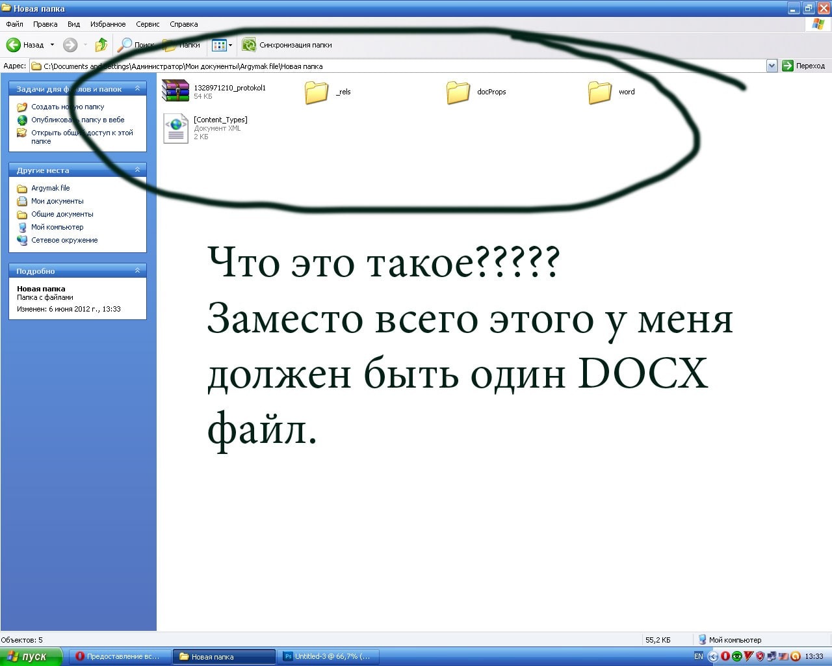Click the пуск Start button on taskbar
The height and width of the screenshot is (666, 832).
(31, 656)
